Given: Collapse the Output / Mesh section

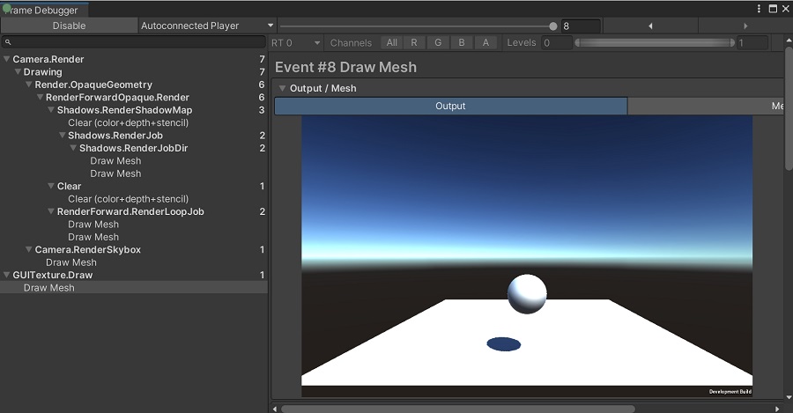Looking at the screenshot, I should click(283, 88).
